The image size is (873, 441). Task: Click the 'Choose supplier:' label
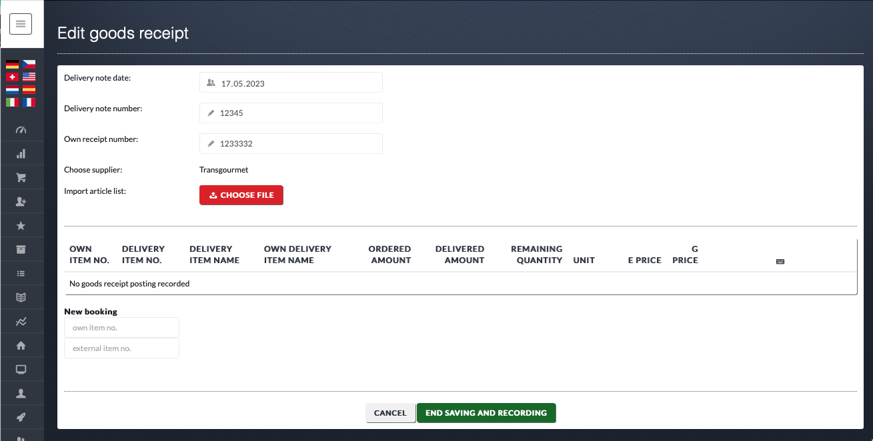93,170
